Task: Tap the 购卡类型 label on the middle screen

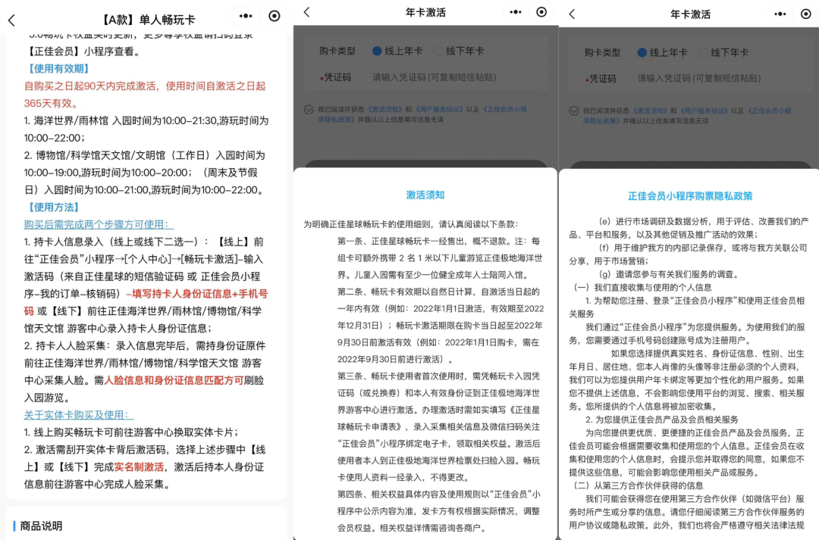Action: (337, 52)
